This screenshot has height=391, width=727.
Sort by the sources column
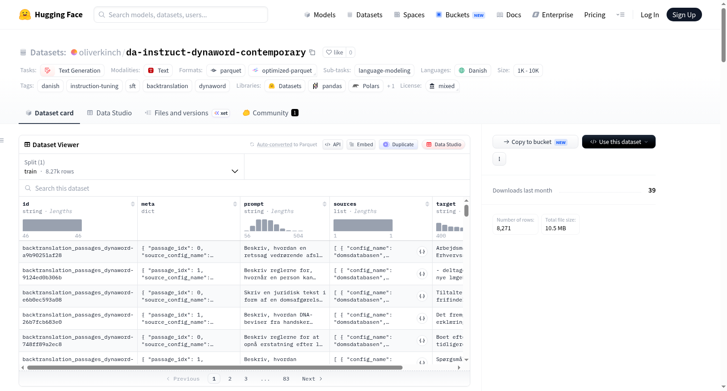427,204
